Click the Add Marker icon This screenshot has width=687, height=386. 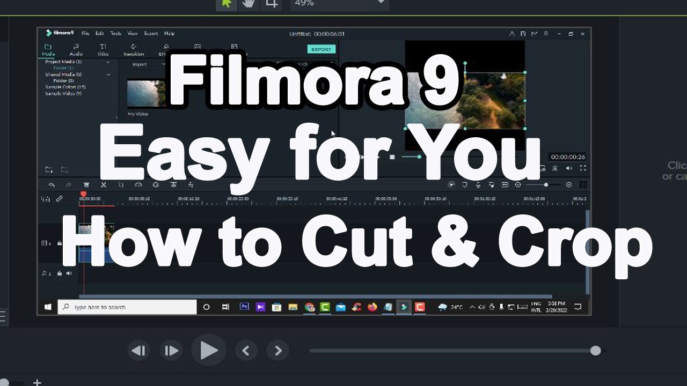click(x=465, y=184)
